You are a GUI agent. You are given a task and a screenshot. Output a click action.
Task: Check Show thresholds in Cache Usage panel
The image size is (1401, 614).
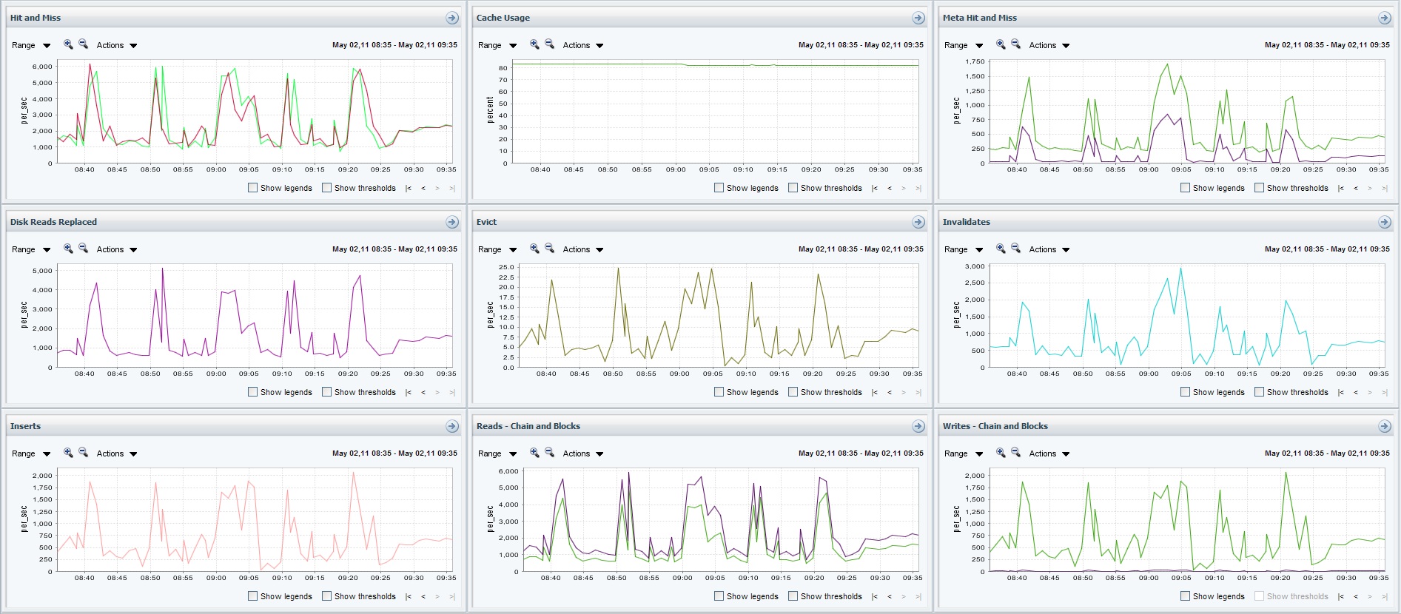point(793,188)
